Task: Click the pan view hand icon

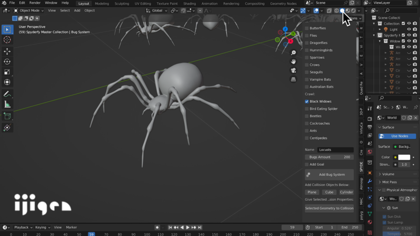Action: [293, 61]
